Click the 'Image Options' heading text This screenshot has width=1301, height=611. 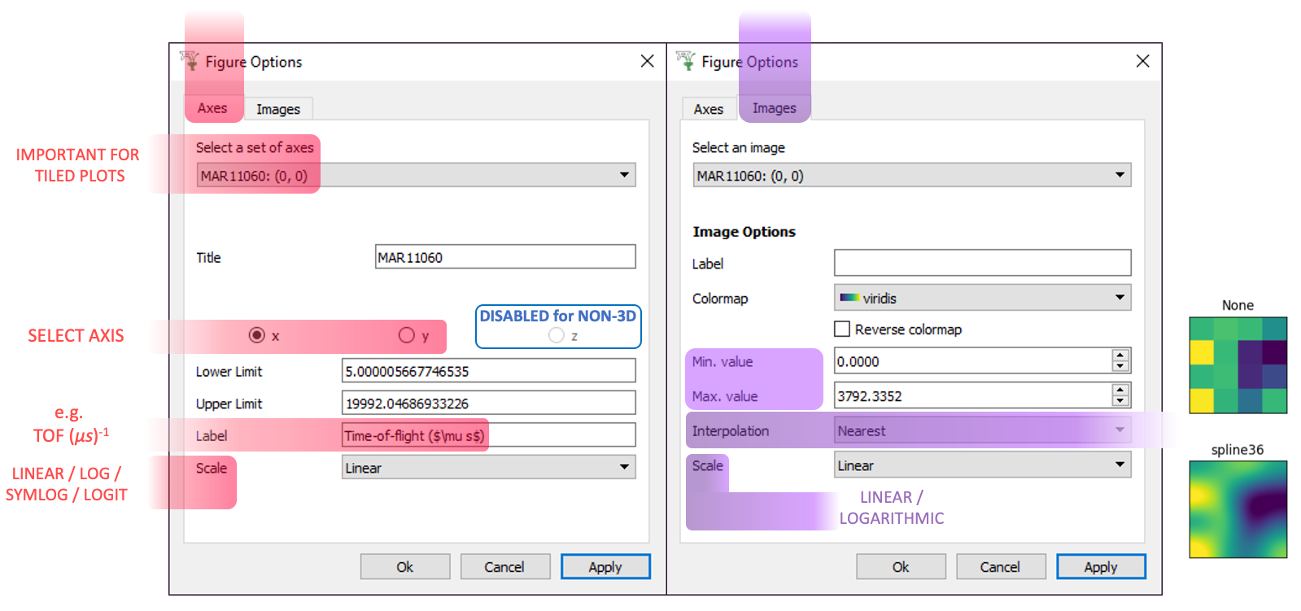click(x=744, y=232)
